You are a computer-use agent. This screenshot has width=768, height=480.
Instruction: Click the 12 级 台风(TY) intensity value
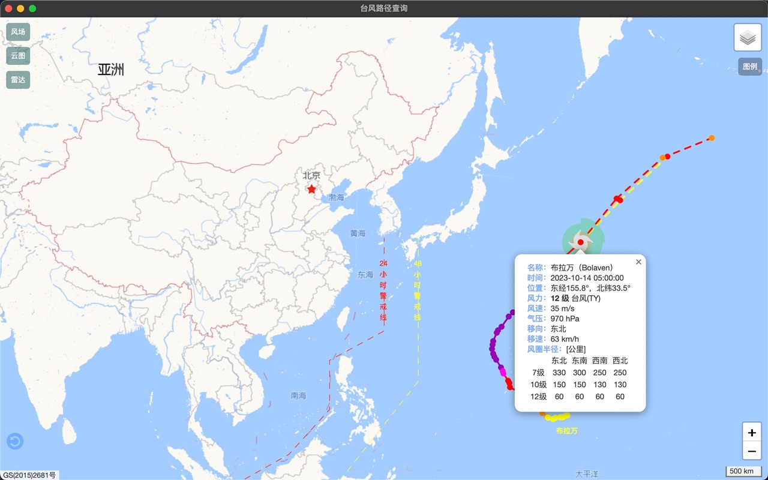point(575,298)
